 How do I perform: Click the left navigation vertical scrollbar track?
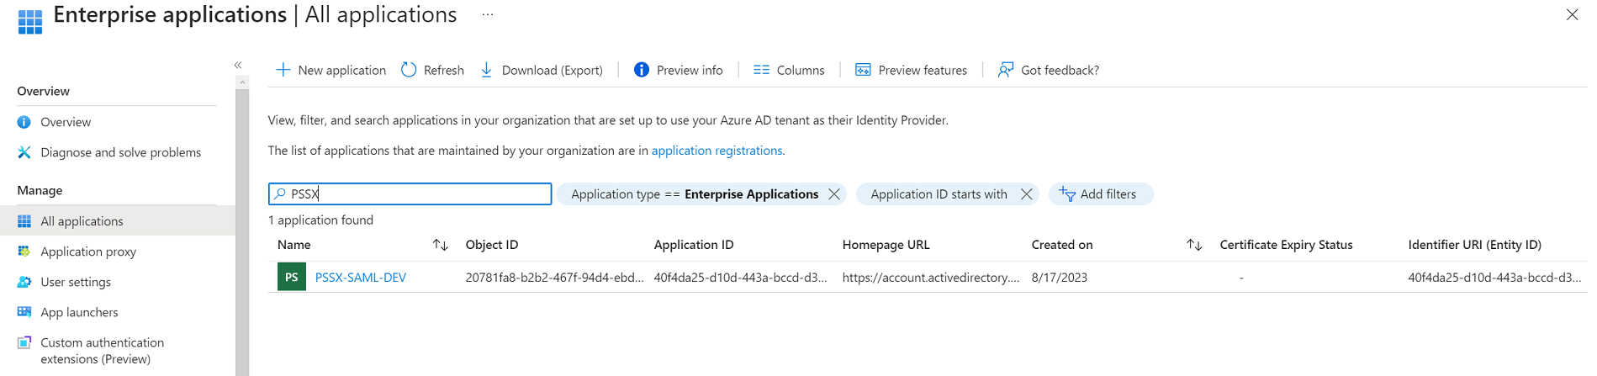pos(242,232)
